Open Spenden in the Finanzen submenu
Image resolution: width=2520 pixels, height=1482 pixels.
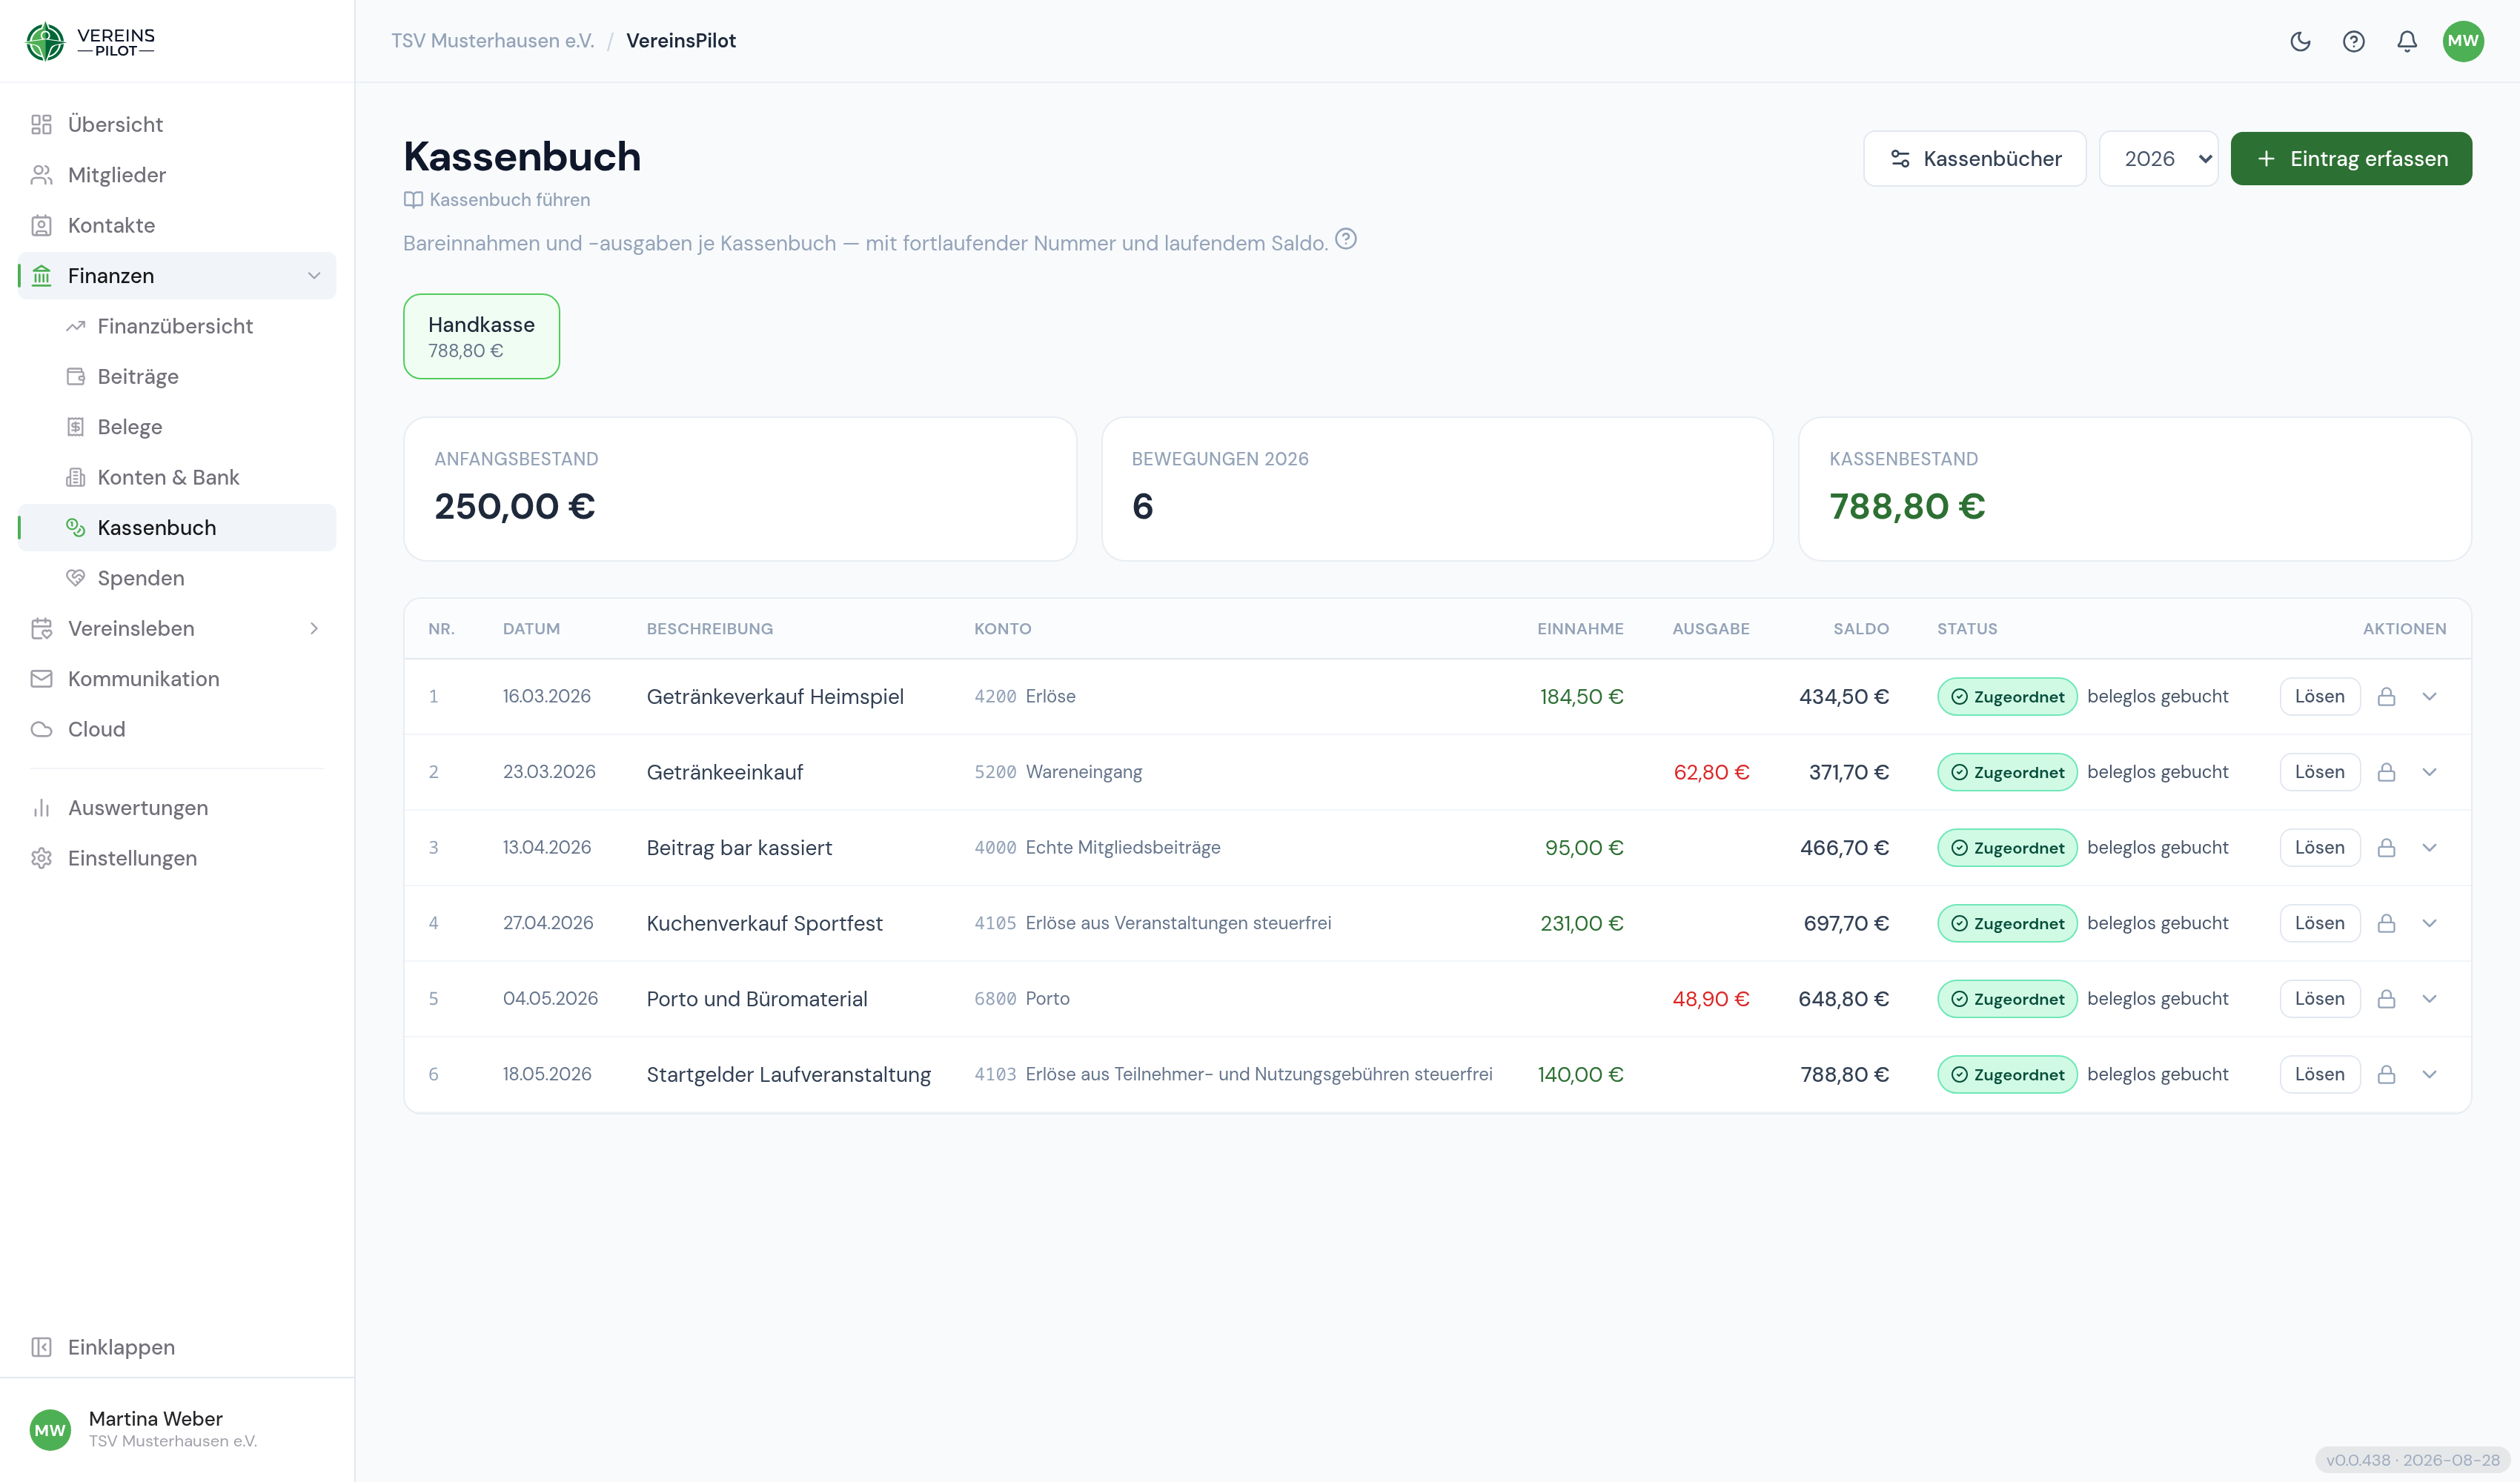point(141,577)
